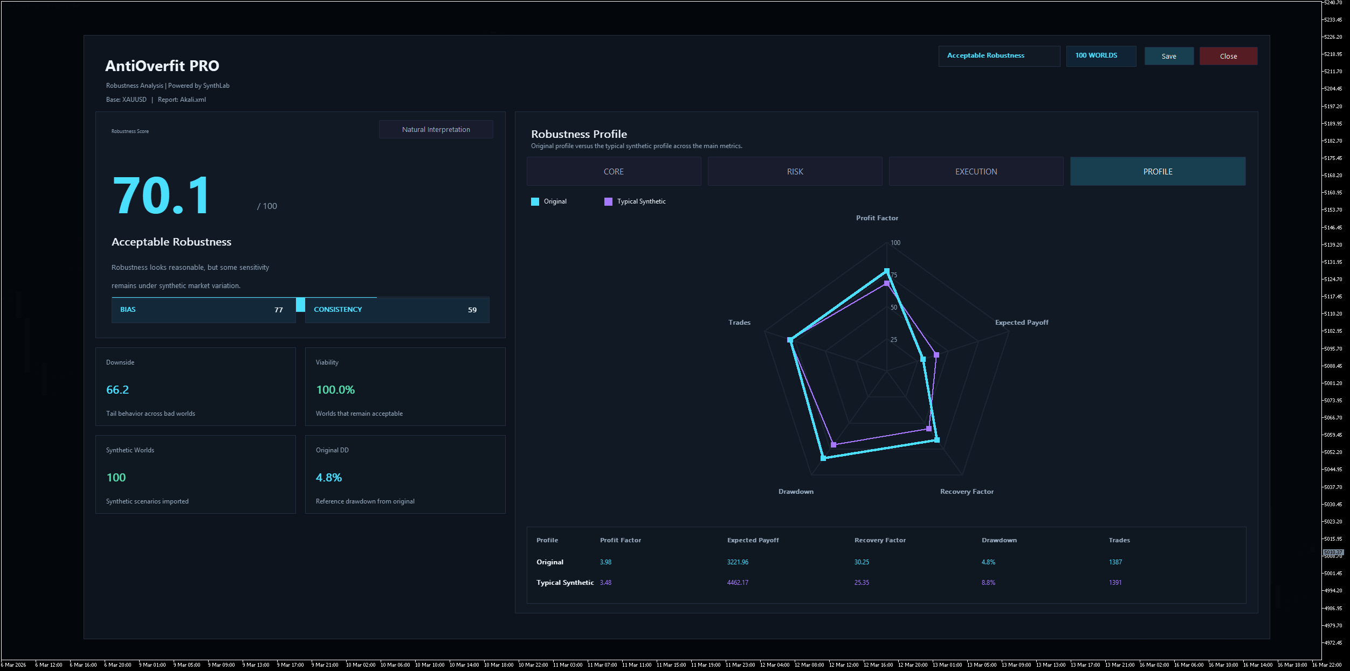Click the 100 WORLDS badge
1350x671 pixels.
coord(1100,56)
